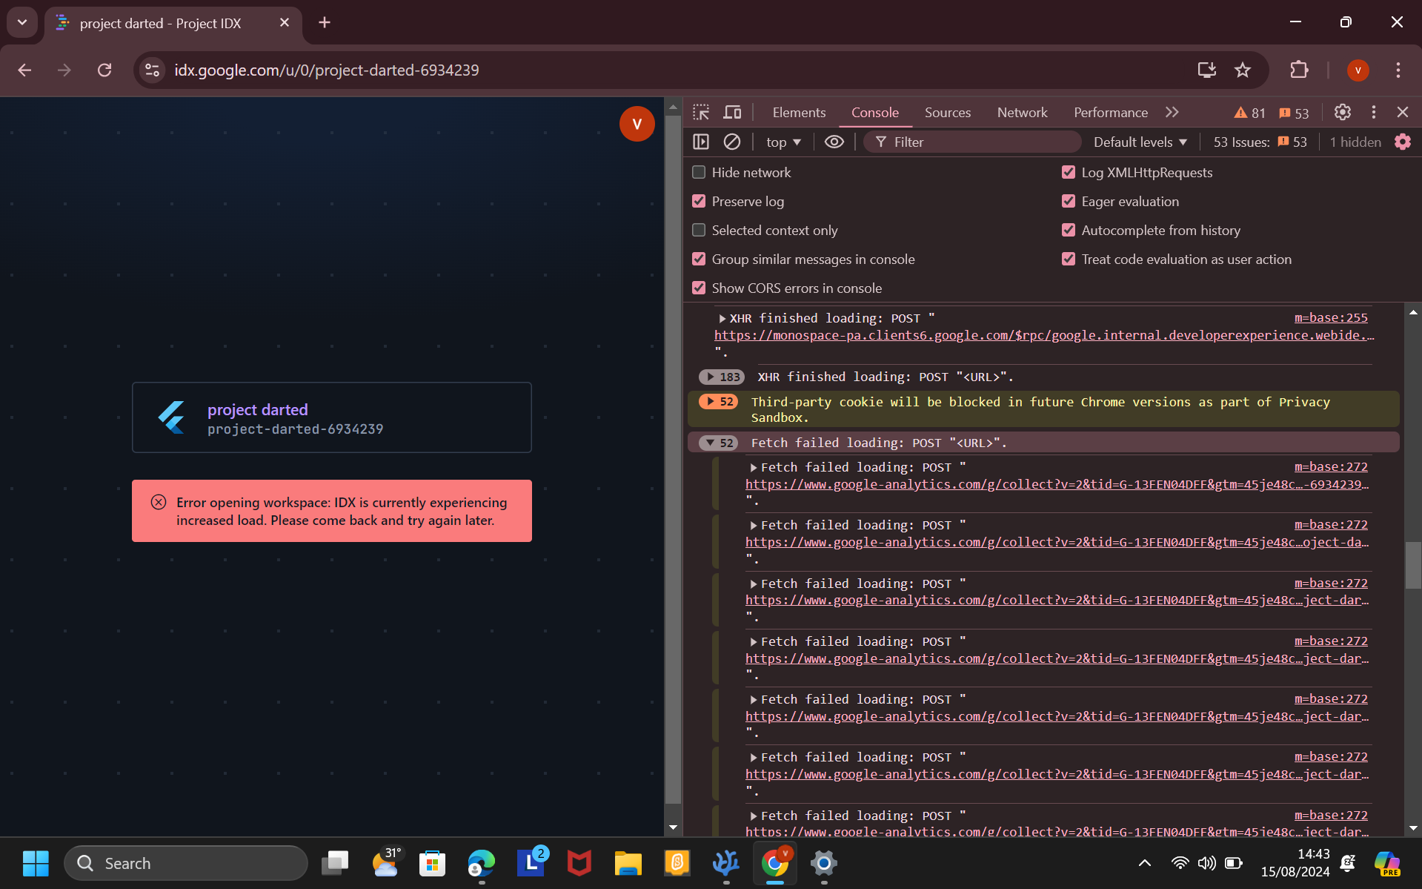The width and height of the screenshot is (1422, 889).
Task: Enable the Hide network checkbox
Action: (x=699, y=172)
